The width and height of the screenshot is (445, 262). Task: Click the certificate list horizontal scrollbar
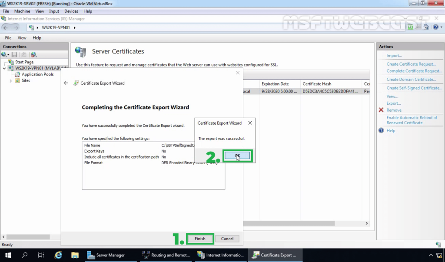pos(289,223)
